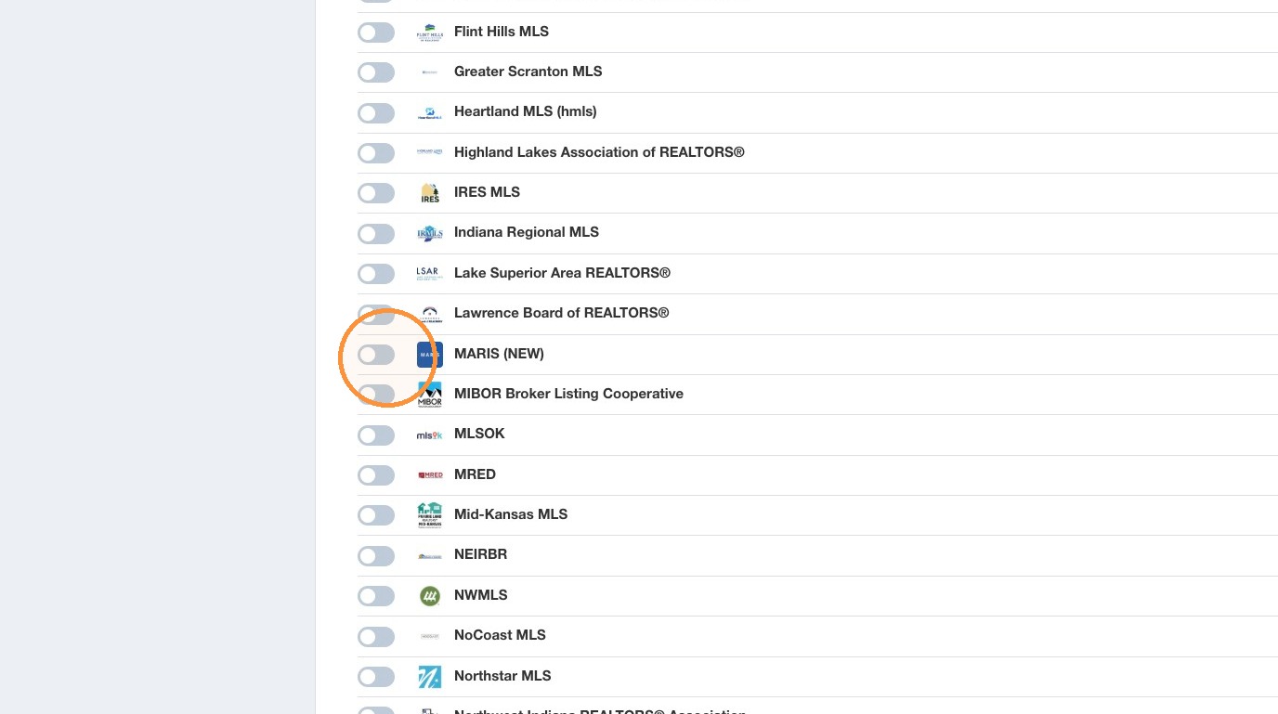1278x714 pixels.
Task: Click "Lawrence Board of REALTORS®" label
Action: point(562,313)
